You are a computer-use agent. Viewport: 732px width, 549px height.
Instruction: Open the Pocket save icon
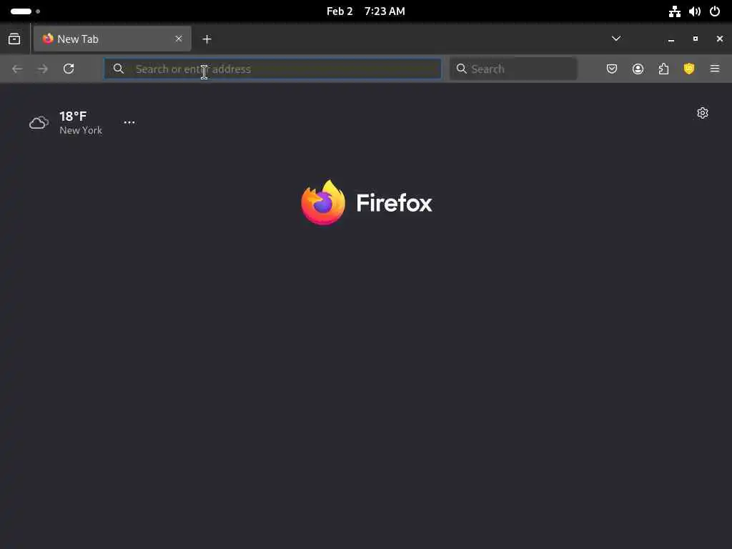point(612,69)
